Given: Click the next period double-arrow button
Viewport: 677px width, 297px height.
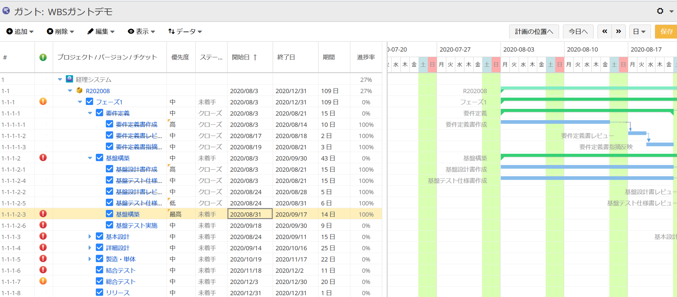Looking at the screenshot, I should (618, 31).
